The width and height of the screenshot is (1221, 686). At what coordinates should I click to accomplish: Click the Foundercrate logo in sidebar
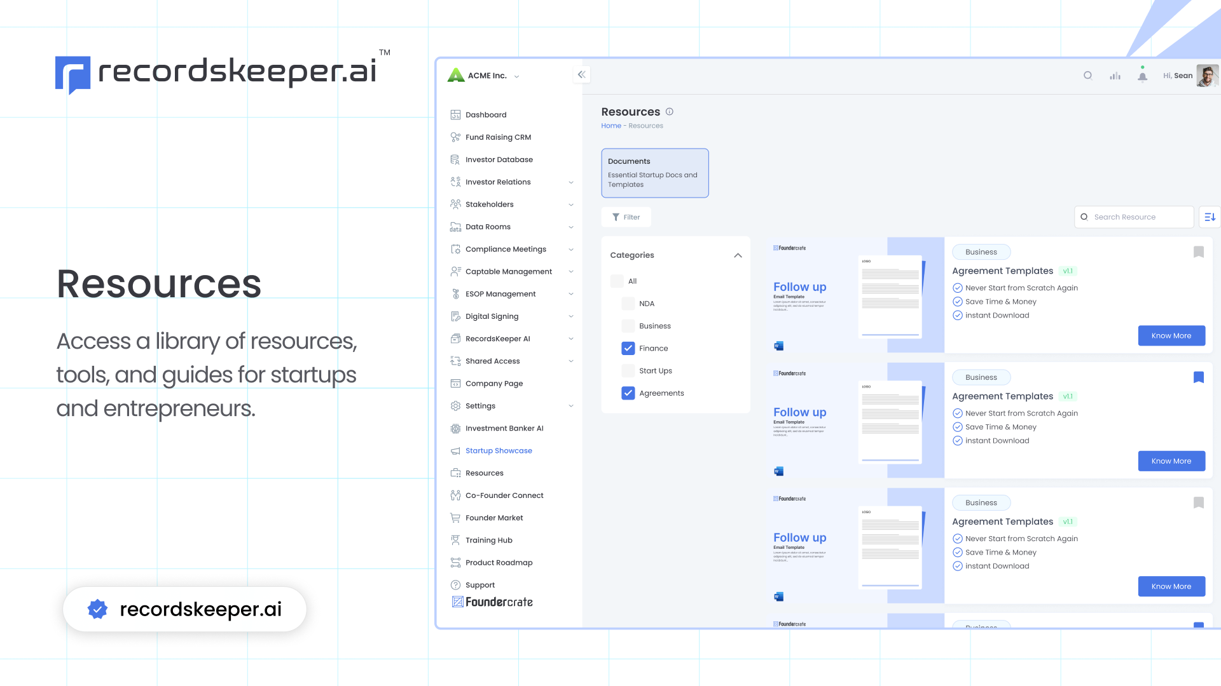pyautogui.click(x=492, y=602)
